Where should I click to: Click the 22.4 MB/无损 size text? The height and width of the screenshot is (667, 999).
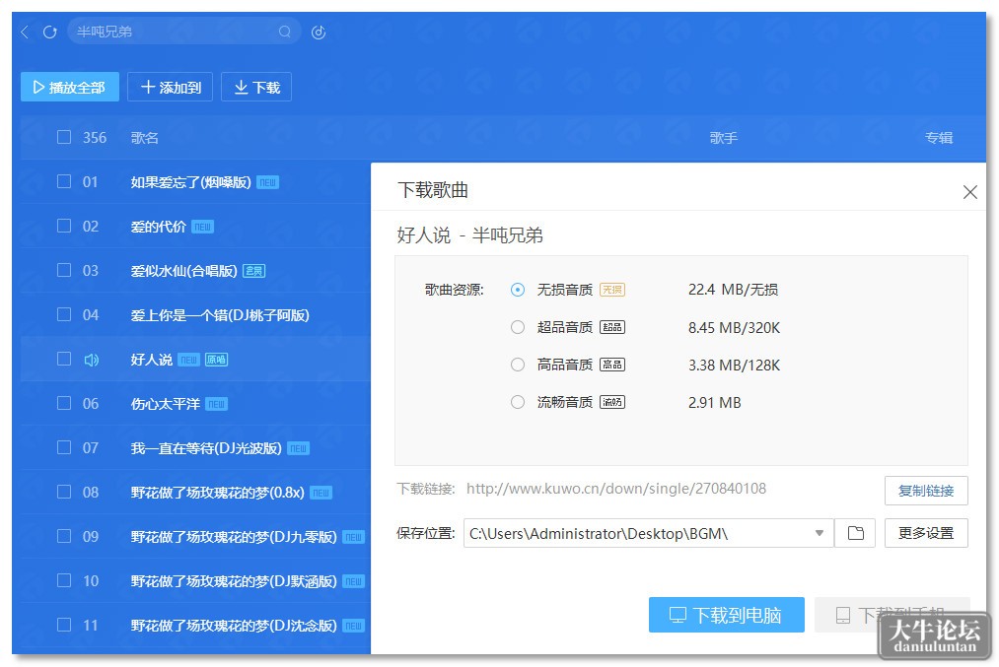click(x=733, y=290)
